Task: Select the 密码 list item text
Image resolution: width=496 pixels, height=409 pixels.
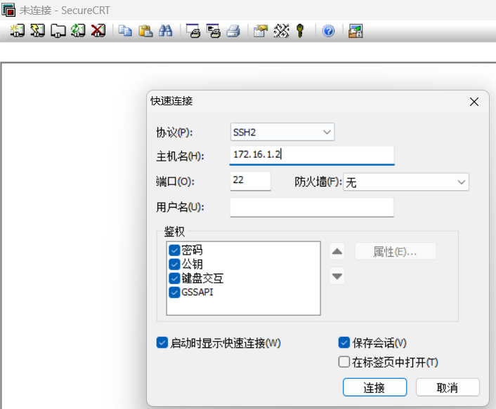Action: (x=192, y=250)
